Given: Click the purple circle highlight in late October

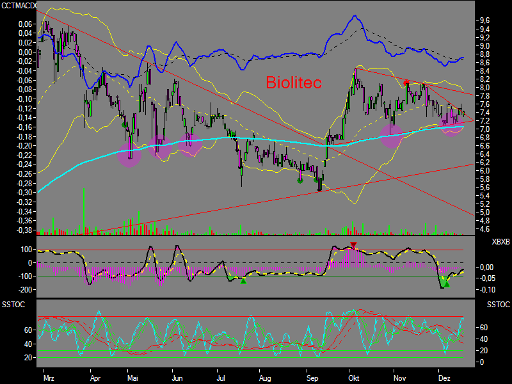Looking at the screenshot, I should point(392,136).
